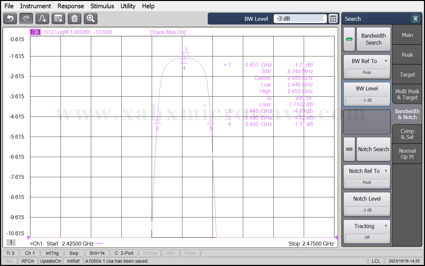Click the Stop 2.47500 GHz label

tap(311, 244)
